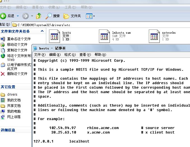This screenshot has width=190, height=147.
Task: Open 我的电脑 link
Action: pos(14,111)
